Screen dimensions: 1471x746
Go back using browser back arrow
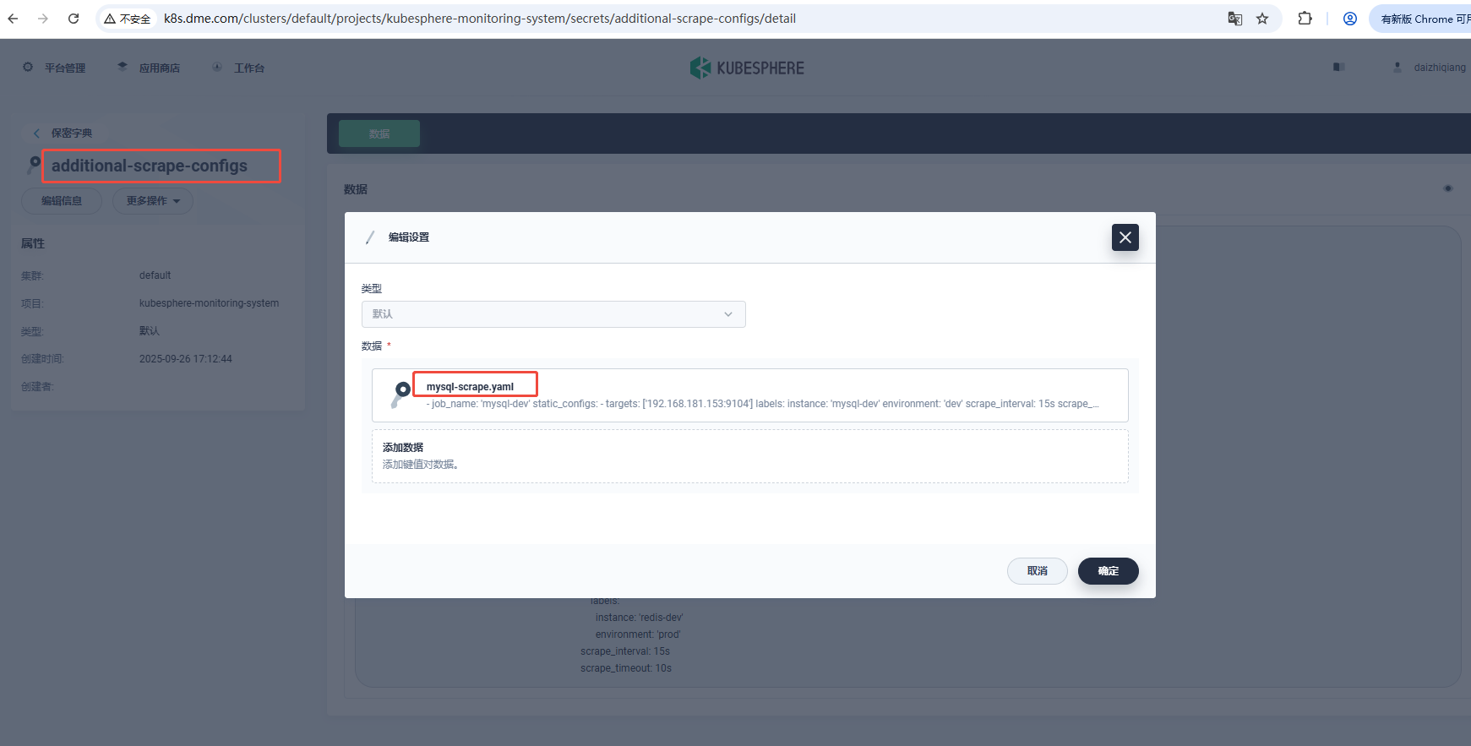(x=14, y=19)
